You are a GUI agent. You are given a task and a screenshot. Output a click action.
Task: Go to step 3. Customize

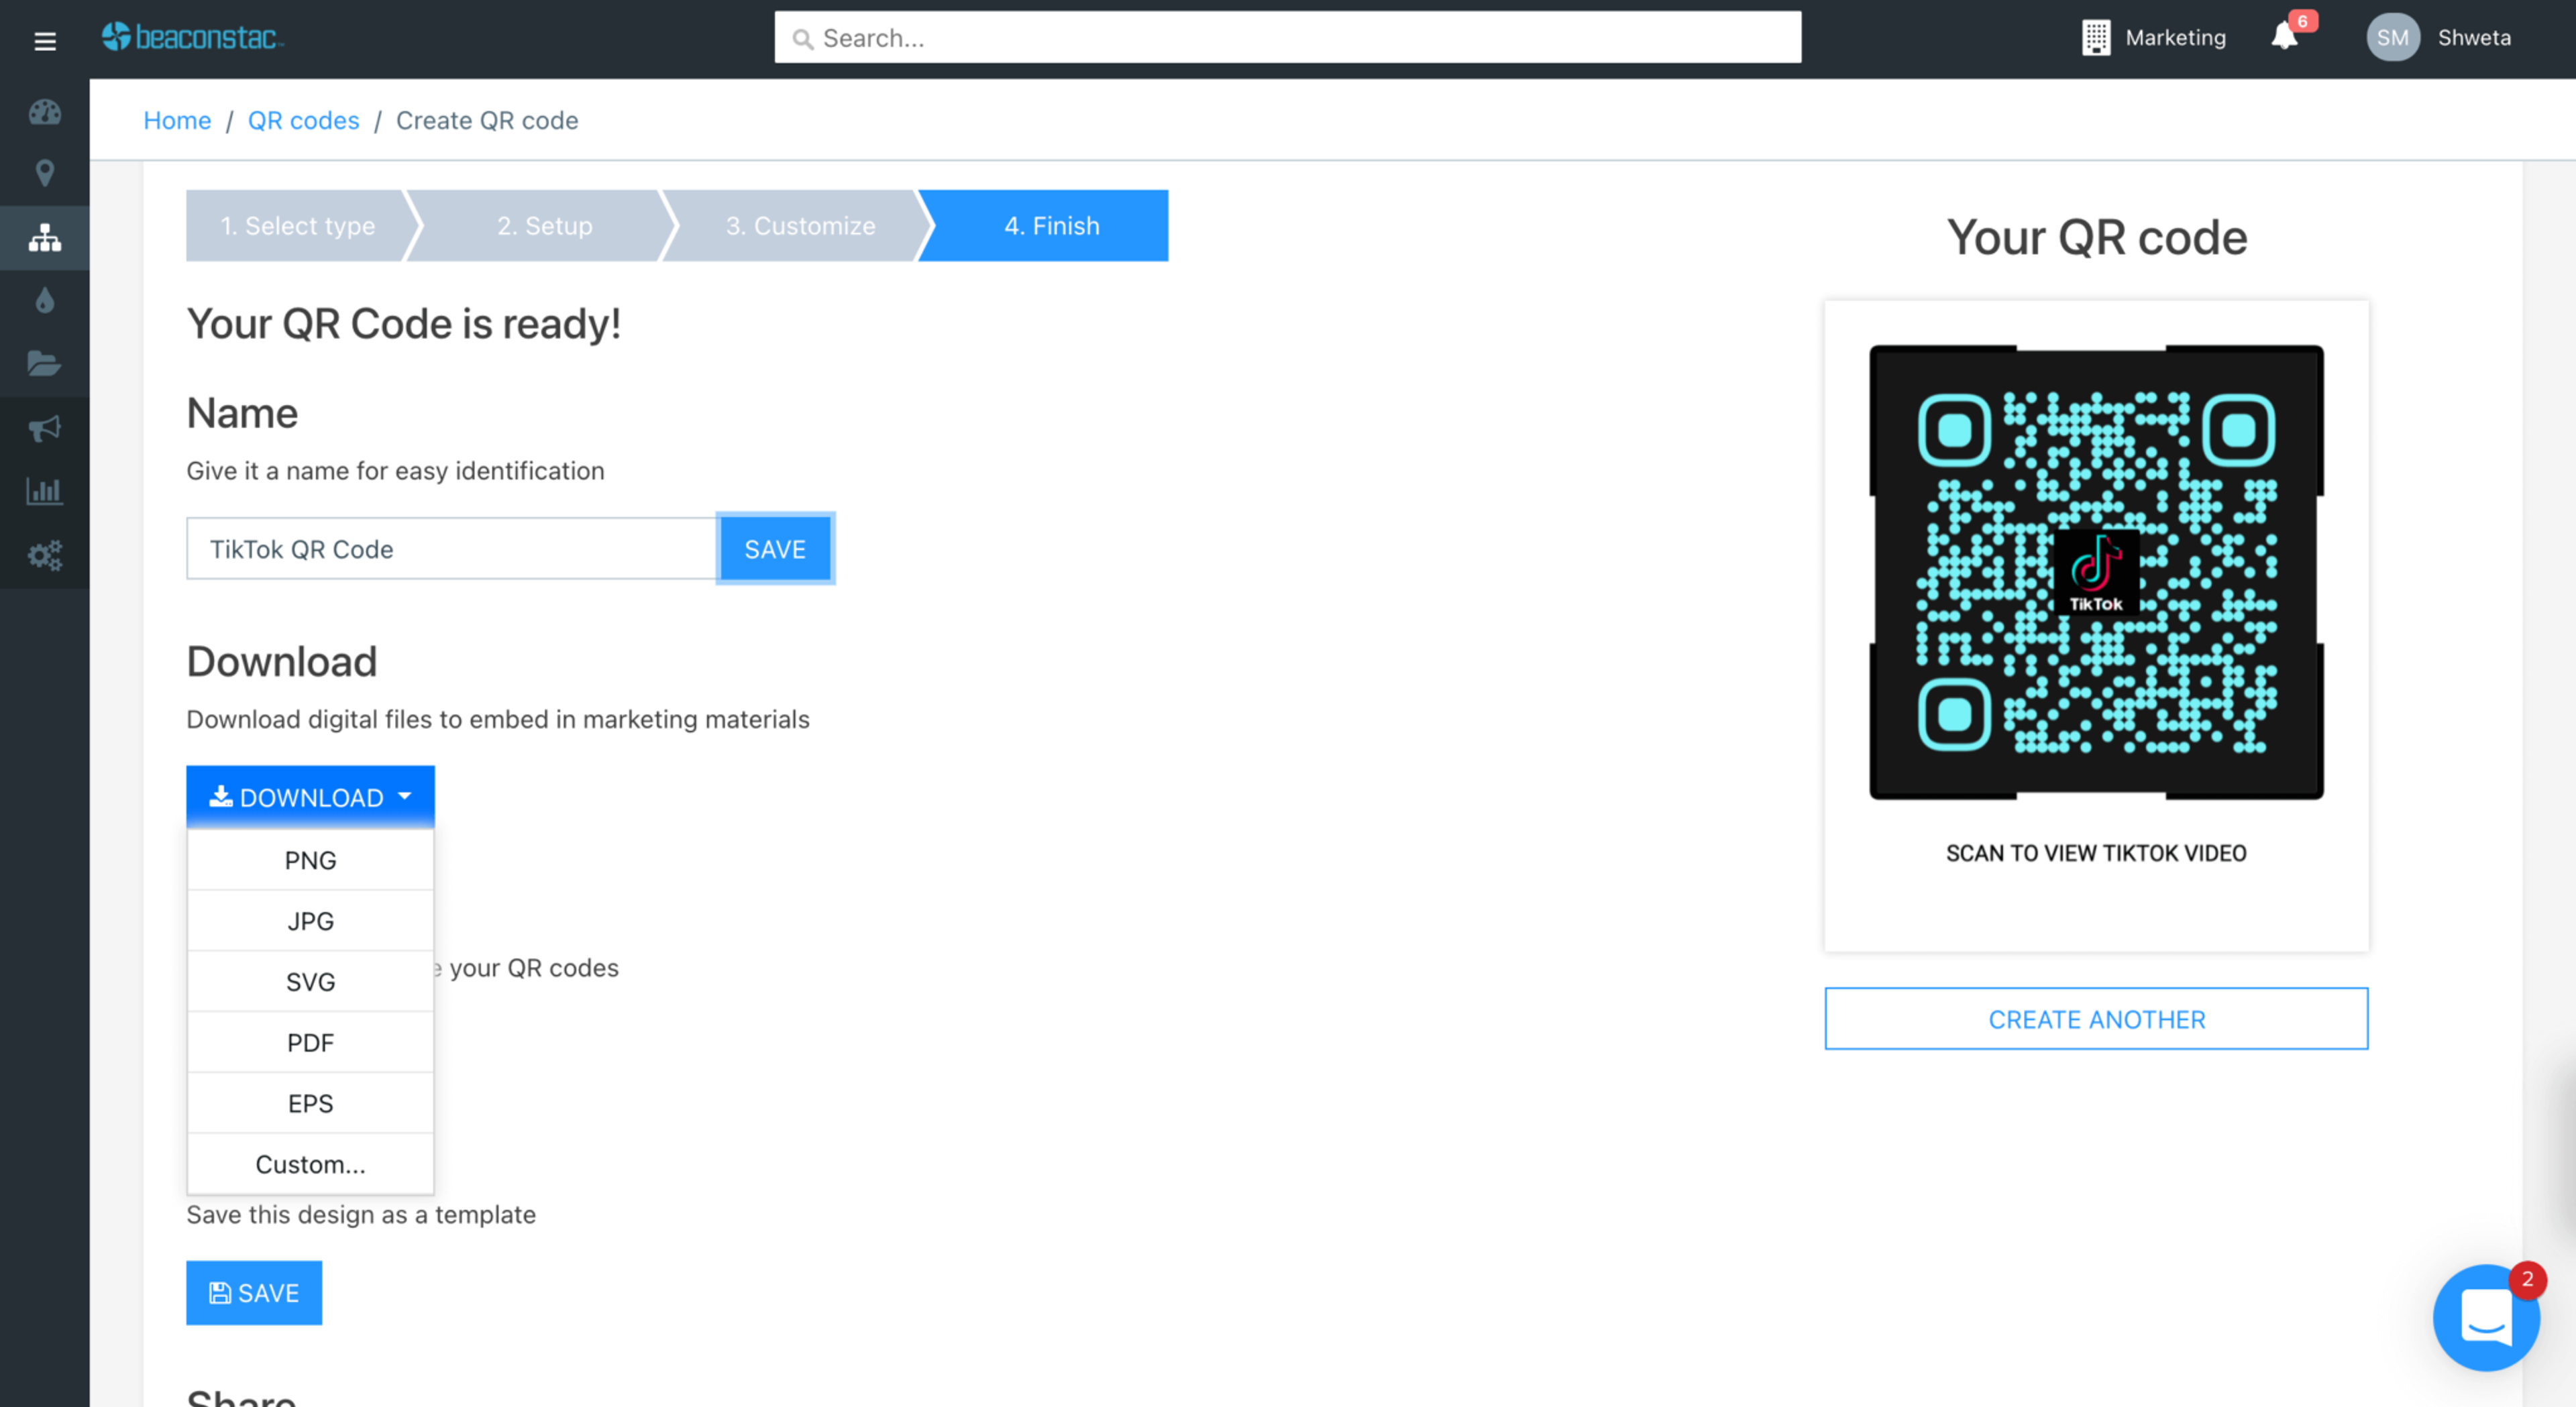800,226
